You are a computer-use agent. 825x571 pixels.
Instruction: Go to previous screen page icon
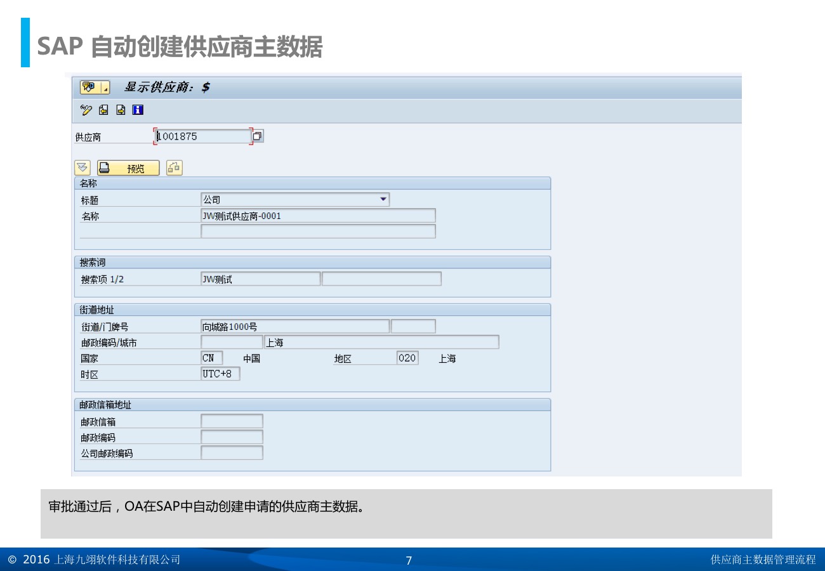tap(103, 110)
